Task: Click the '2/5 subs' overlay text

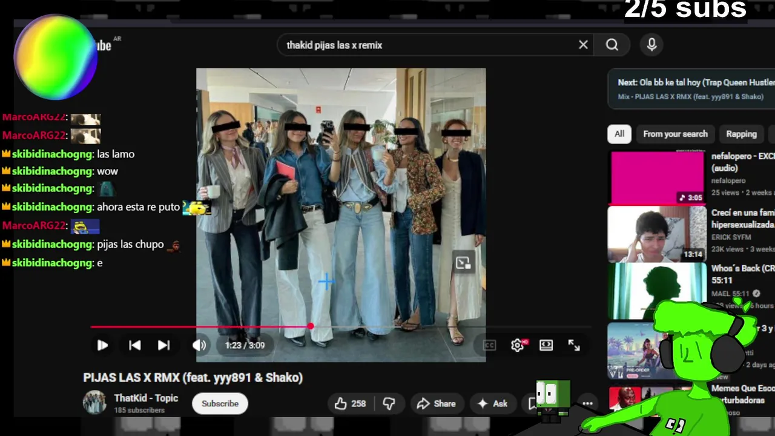Action: pos(685,8)
